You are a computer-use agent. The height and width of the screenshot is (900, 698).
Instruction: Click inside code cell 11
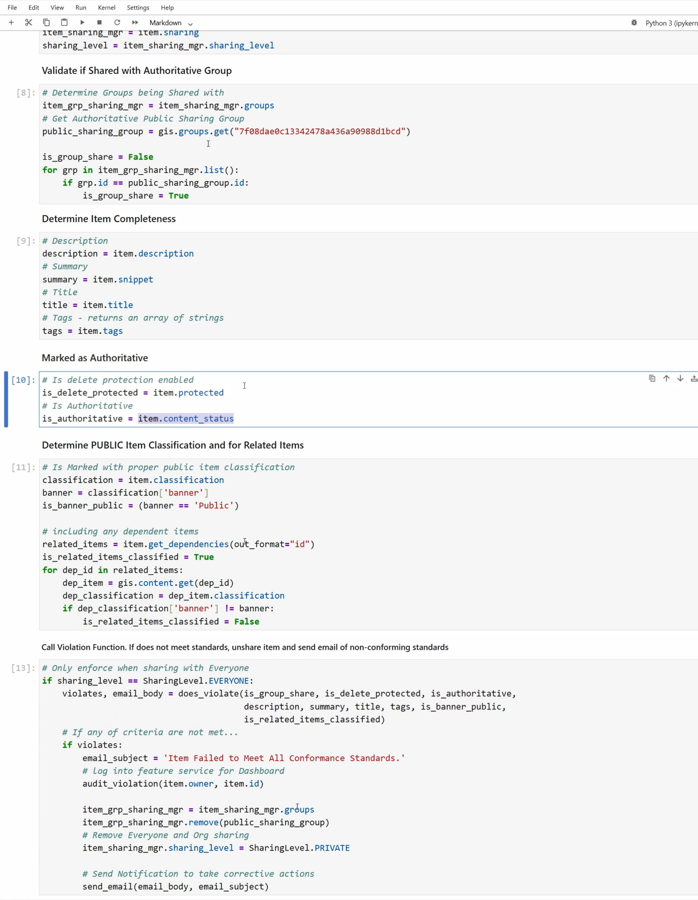(x=371, y=544)
